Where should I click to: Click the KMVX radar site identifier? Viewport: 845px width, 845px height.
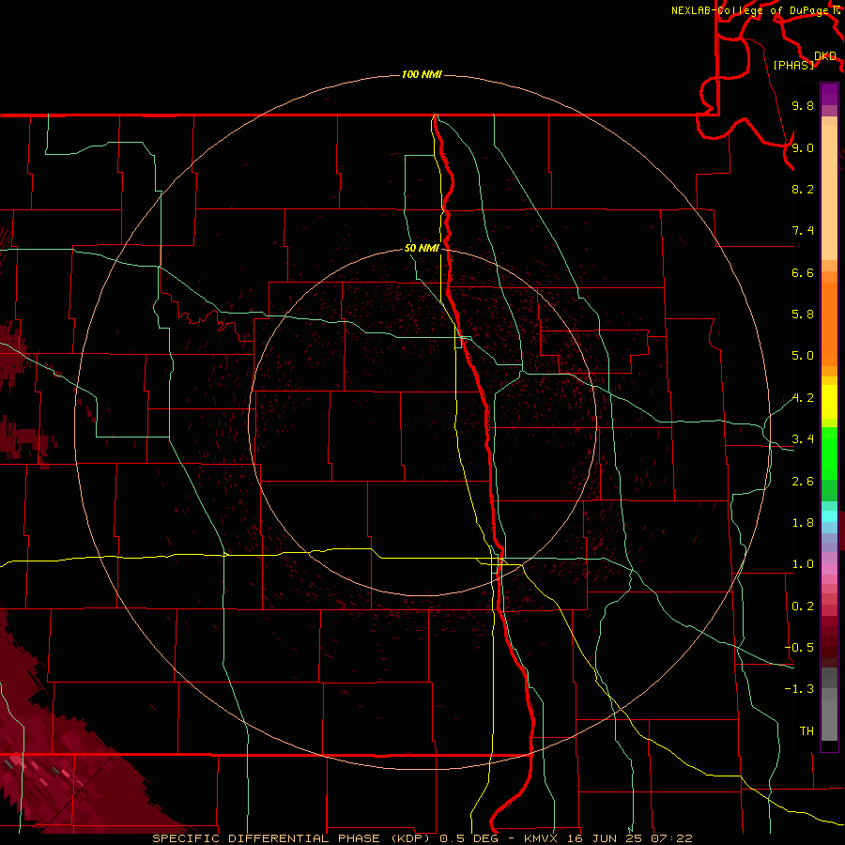[540, 838]
